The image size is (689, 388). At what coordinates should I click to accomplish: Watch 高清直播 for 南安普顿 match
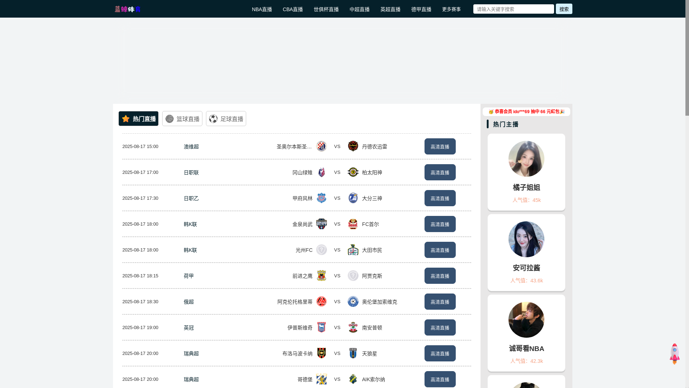440,327
